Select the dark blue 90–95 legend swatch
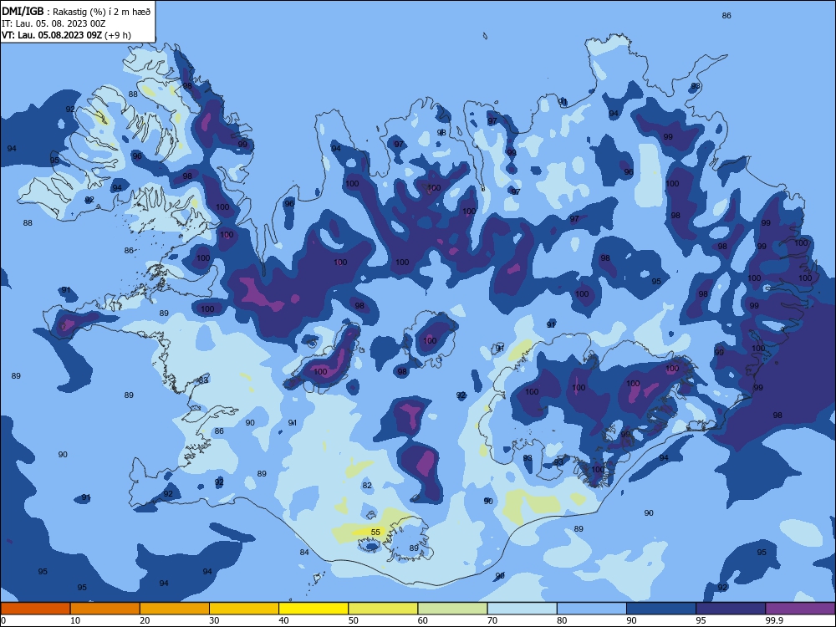This screenshot has width=836, height=627. click(661, 609)
